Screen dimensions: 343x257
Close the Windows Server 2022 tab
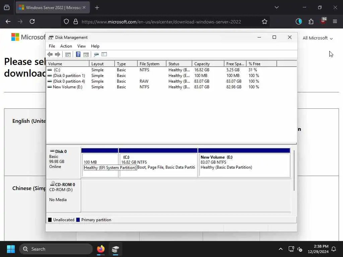(x=84, y=8)
